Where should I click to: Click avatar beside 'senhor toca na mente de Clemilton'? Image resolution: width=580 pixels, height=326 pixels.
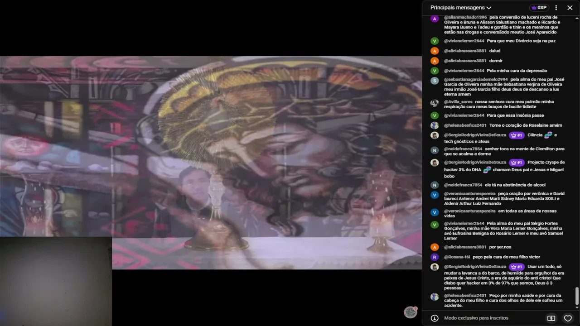[x=435, y=150]
